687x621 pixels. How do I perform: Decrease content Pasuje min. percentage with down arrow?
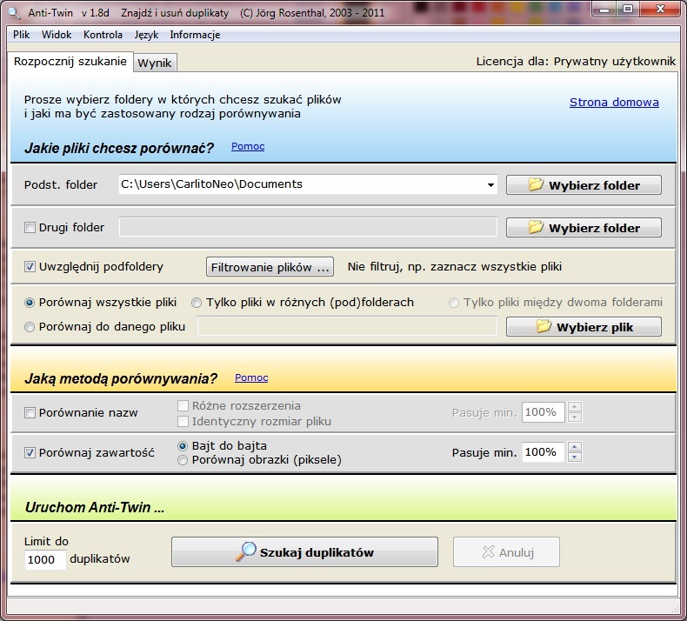pos(575,457)
